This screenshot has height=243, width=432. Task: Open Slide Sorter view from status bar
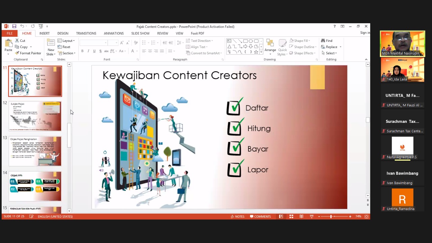291,216
